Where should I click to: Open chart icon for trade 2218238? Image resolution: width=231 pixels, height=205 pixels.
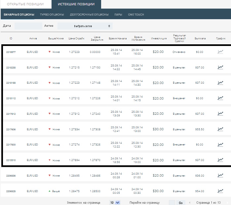pos(220,67)
